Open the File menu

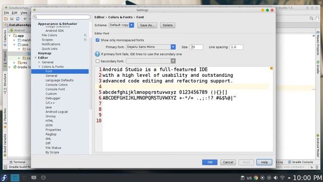click(7, 13)
